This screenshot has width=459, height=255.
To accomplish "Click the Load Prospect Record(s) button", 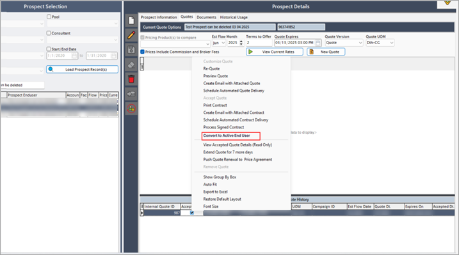I will (x=82, y=70).
